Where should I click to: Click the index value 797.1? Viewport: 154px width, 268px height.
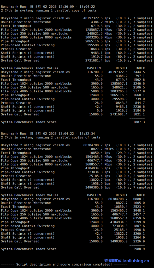[140, 76]
